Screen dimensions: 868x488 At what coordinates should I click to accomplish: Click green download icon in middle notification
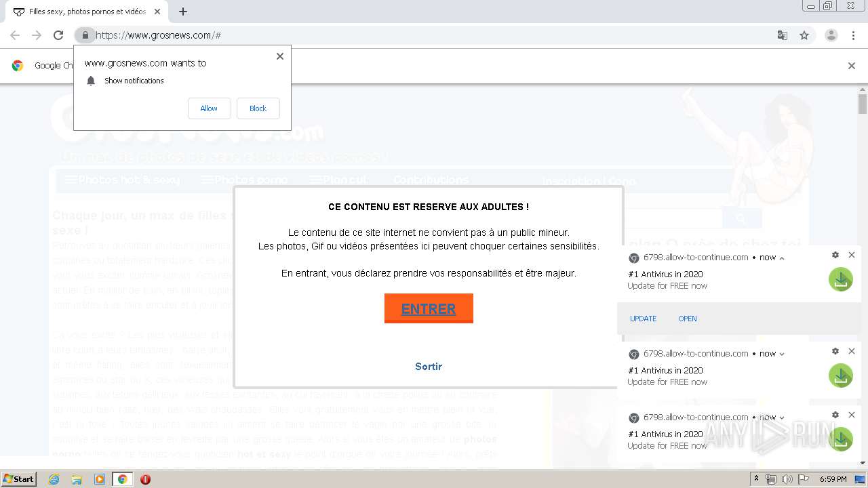click(x=841, y=375)
